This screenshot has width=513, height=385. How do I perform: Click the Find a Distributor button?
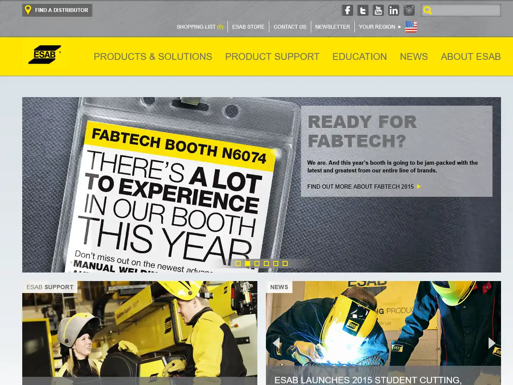pos(57,10)
